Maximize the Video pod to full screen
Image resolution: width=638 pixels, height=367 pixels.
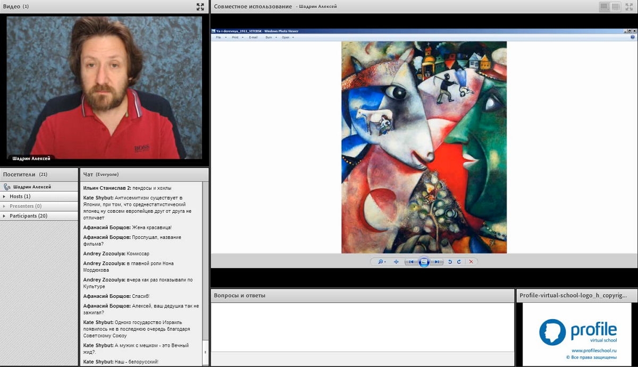click(x=200, y=7)
